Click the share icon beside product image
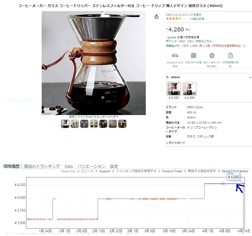252x236 pixels. click(156, 17)
